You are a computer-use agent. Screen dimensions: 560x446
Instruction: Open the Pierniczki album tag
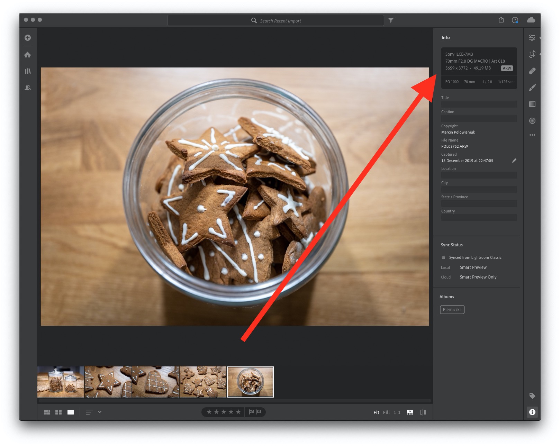click(452, 310)
